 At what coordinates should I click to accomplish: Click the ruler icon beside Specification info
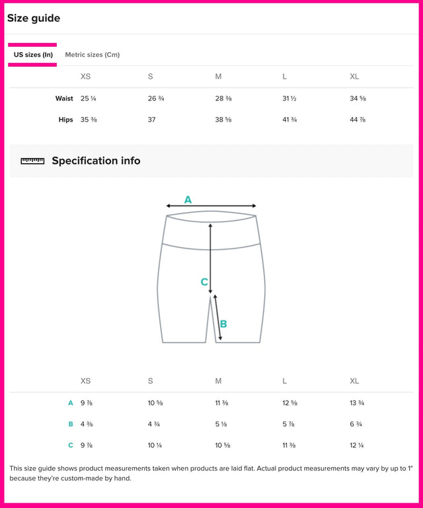pyautogui.click(x=32, y=161)
